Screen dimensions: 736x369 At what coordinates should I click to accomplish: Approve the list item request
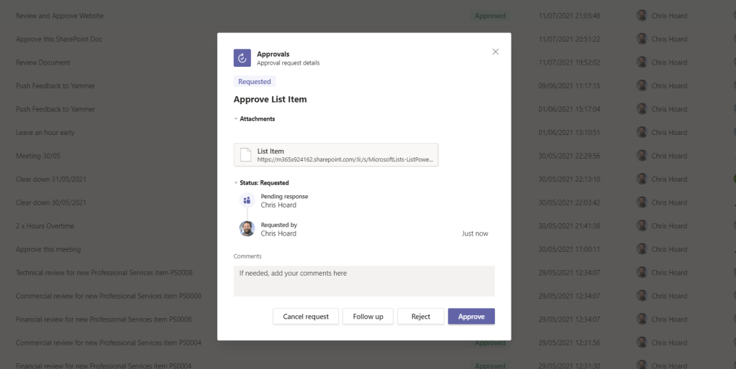(x=471, y=317)
